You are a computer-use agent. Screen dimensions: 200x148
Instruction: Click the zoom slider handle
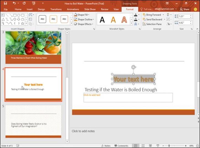click(x=169, y=146)
